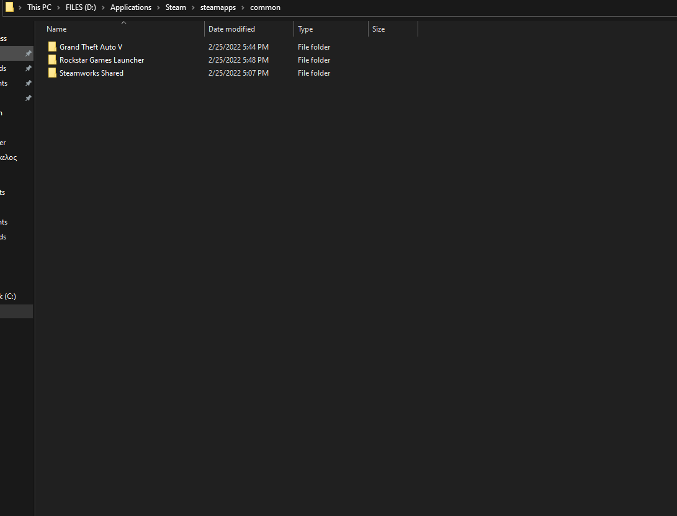Navigate to Steam in breadcrumb
Screen dimensions: 677x516
click(176, 7)
